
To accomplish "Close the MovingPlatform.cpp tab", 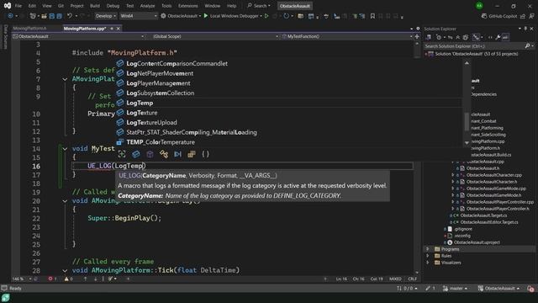I will [x=118, y=29].
